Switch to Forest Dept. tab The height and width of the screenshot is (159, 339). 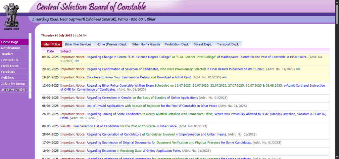click(x=203, y=44)
